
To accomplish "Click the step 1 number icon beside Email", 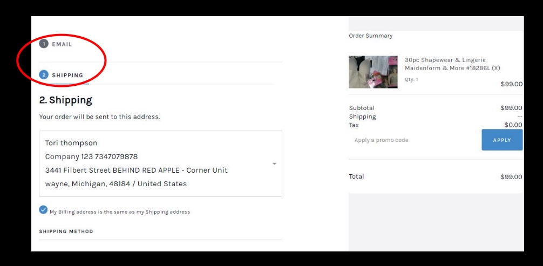I will 44,44.
